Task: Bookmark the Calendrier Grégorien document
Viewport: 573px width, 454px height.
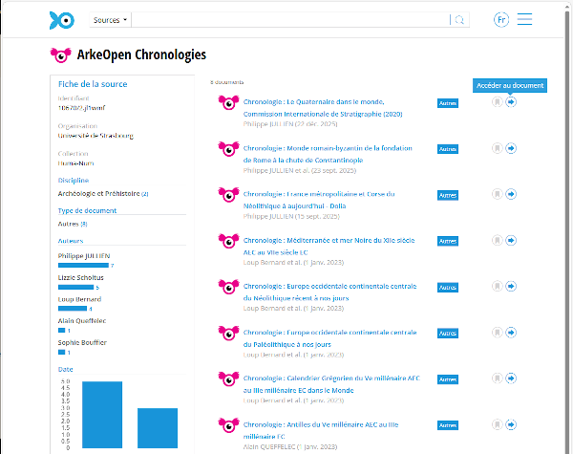Action: (497, 378)
